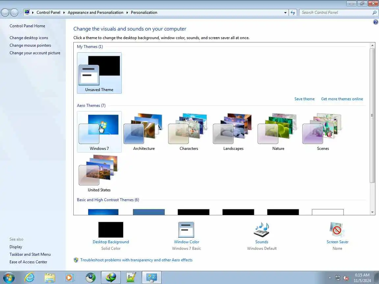Apply the Nature theme
379x284 pixels.
278,131
